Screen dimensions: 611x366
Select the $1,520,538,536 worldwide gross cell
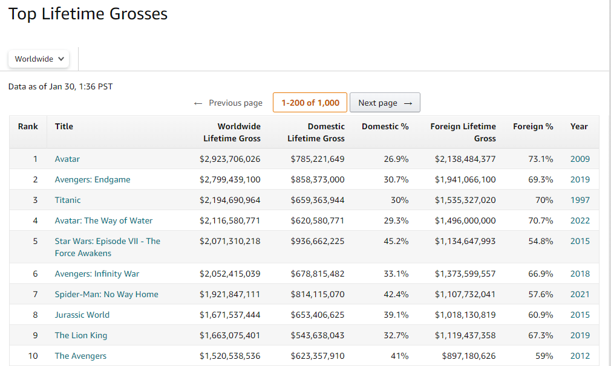coord(230,356)
